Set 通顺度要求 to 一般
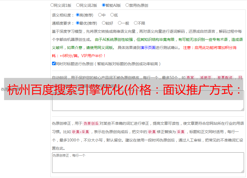Viewport: 247px width, 178px height. (120, 23)
